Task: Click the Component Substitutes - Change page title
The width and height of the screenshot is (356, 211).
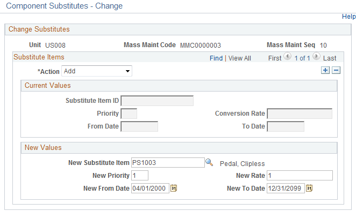Action: pos(64,6)
